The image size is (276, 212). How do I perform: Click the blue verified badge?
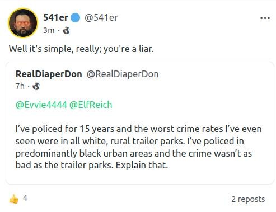[76, 18]
